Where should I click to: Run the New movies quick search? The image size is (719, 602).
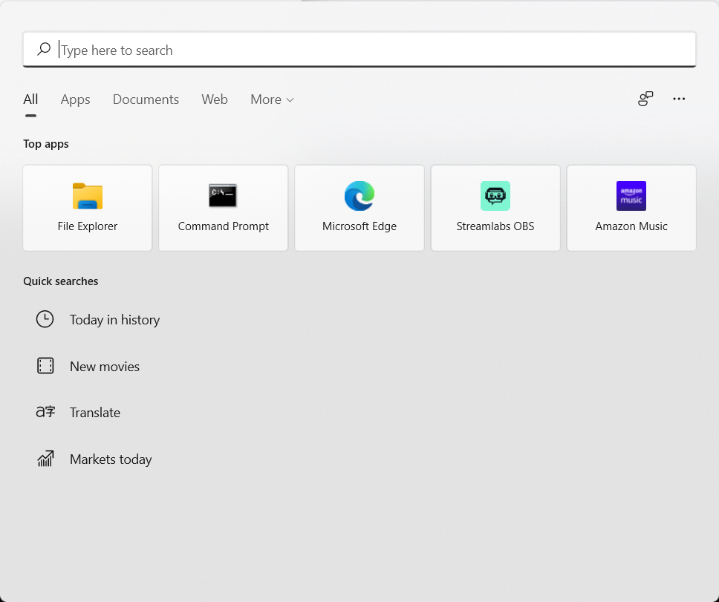tap(105, 367)
